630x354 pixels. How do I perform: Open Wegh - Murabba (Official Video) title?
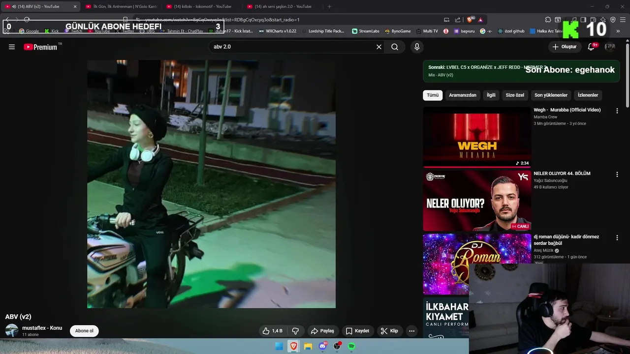click(567, 110)
